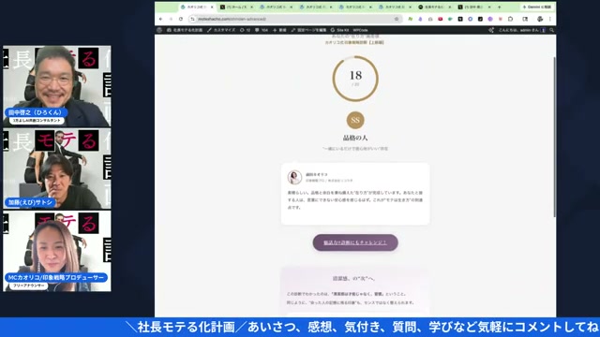Open the updates counter showing 12

click(x=245, y=30)
